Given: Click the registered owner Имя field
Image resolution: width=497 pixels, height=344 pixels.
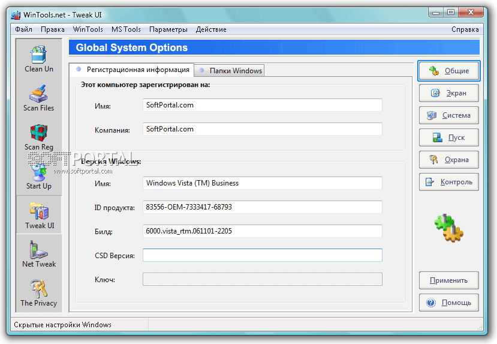Looking at the screenshot, I should click(x=263, y=105).
